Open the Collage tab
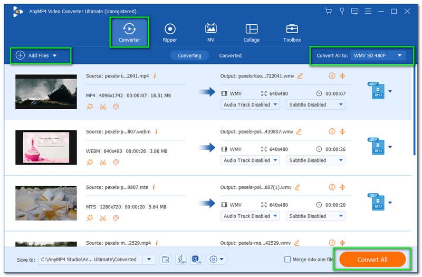The width and height of the screenshot is (422, 277). pos(252,33)
